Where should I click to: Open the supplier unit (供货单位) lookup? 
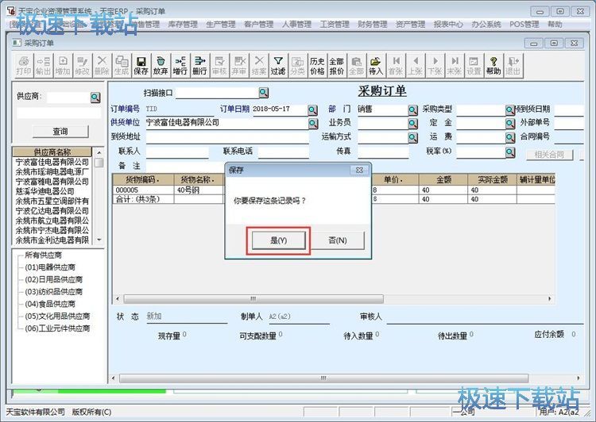[x=313, y=123]
